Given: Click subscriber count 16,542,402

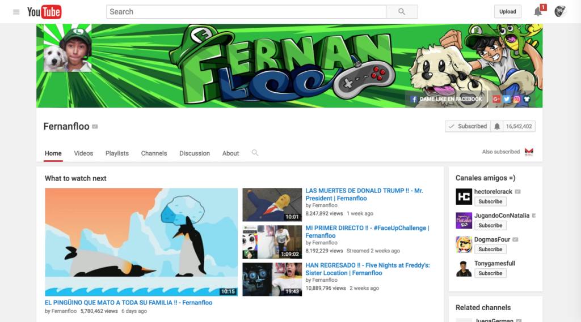Looking at the screenshot, I should pyautogui.click(x=519, y=126).
